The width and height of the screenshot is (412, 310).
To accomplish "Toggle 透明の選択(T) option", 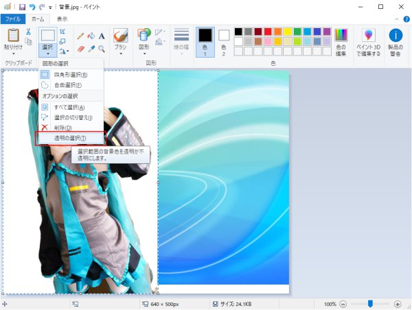I will (71, 139).
